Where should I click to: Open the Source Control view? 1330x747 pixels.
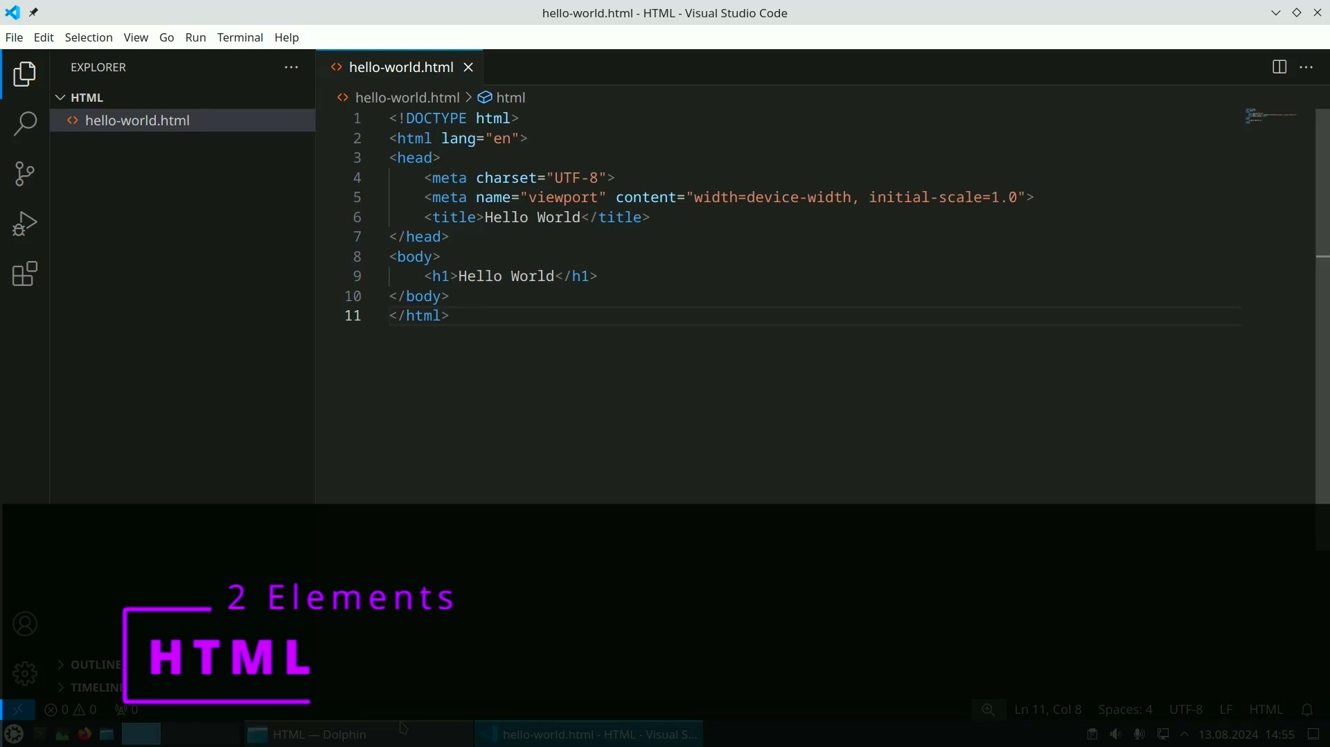(x=25, y=174)
